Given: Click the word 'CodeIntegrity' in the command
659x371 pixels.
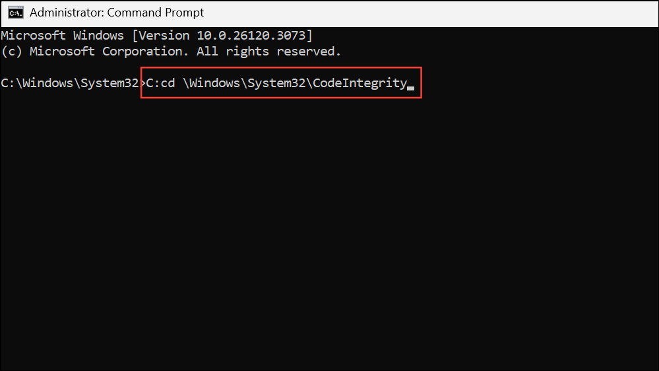Looking at the screenshot, I should [360, 83].
